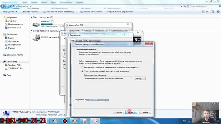Select Сеть in navigation pane

(8, 75)
